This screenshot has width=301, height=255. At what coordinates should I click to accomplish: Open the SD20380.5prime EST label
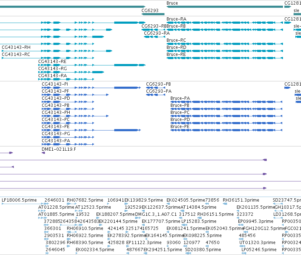point(203,250)
